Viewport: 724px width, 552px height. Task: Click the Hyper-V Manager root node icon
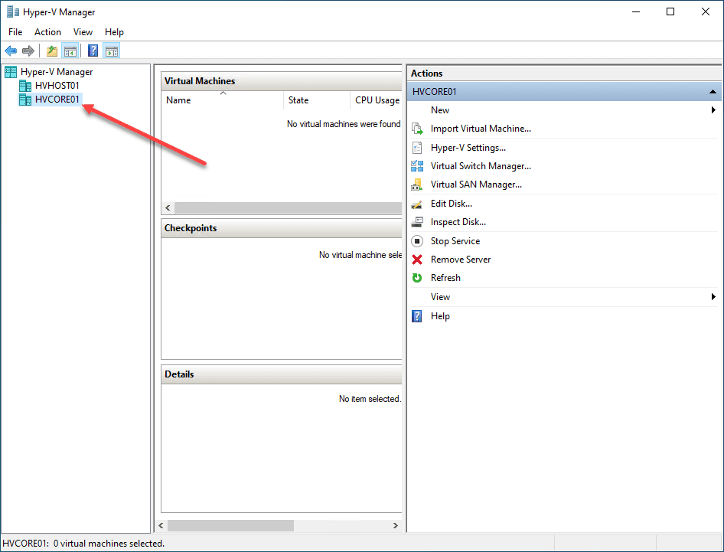point(11,72)
